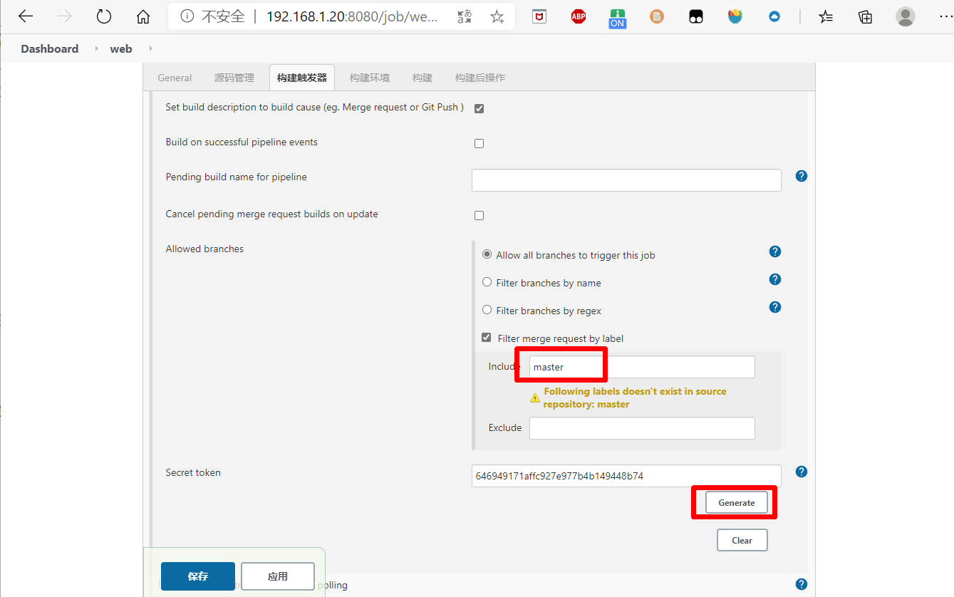Select Filter branches by name
Viewport: 954px width, 597px height.
pyautogui.click(x=487, y=282)
